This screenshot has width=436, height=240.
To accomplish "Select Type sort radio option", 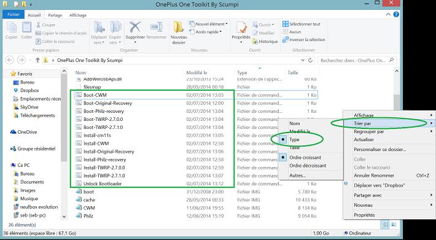I will pyautogui.click(x=282, y=140).
